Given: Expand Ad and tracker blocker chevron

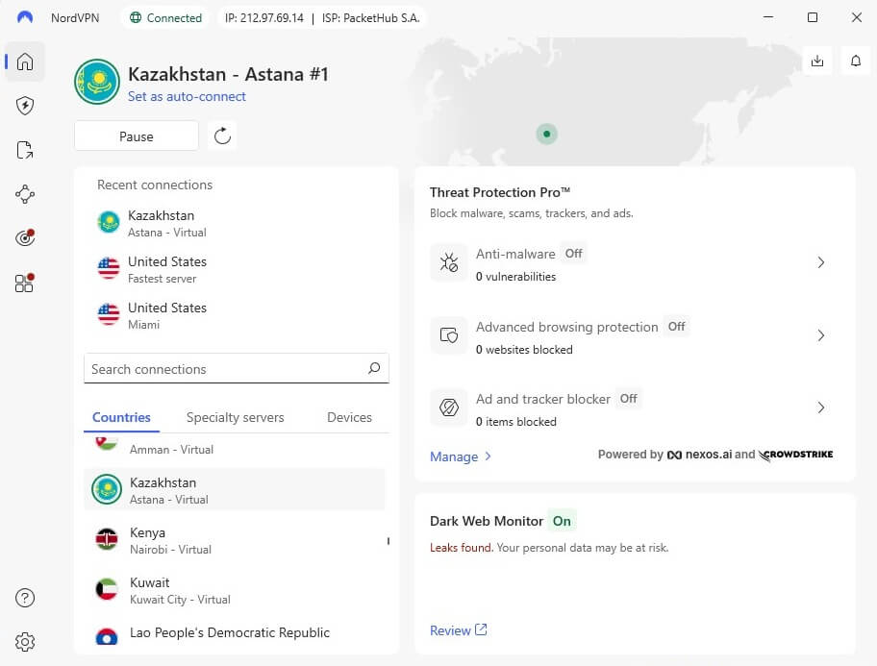Looking at the screenshot, I should 820,407.
